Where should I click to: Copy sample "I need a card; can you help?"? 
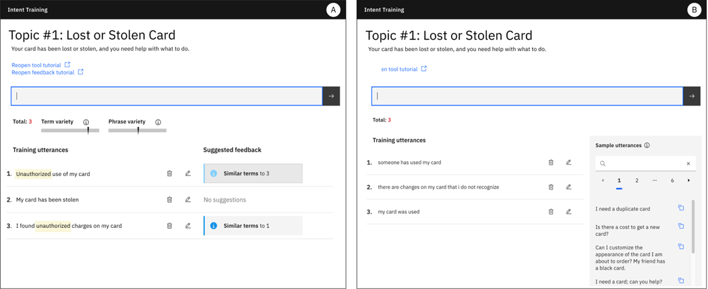tap(681, 280)
